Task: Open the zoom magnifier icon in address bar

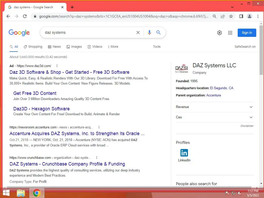Action: click(214, 16)
